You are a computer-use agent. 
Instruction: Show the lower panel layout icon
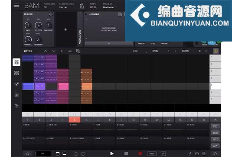(x=65, y=154)
